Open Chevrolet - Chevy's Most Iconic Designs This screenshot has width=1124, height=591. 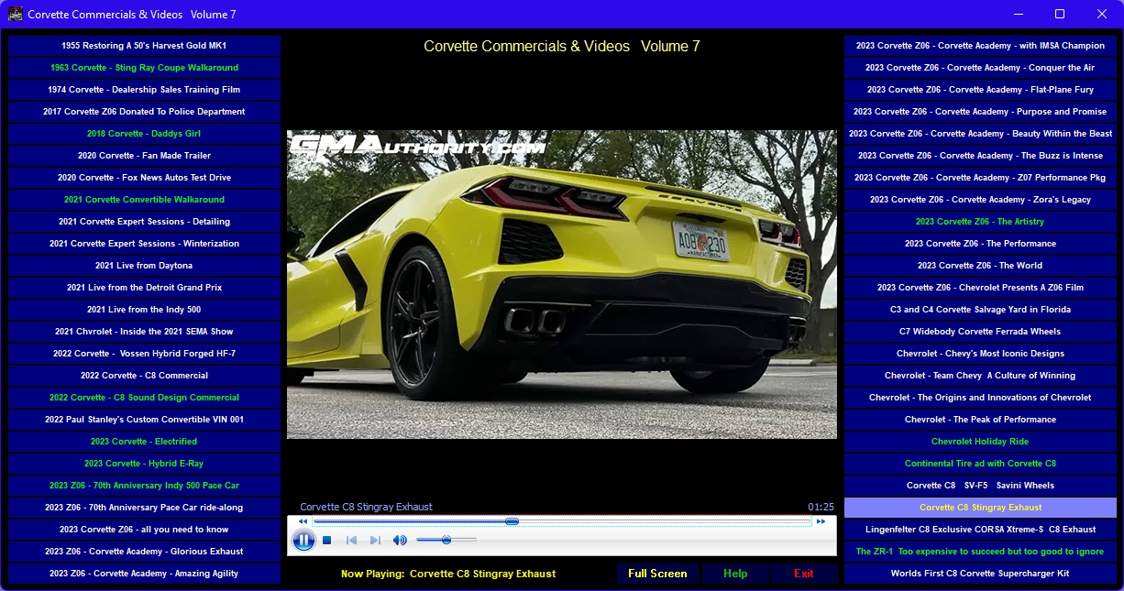[980, 354]
